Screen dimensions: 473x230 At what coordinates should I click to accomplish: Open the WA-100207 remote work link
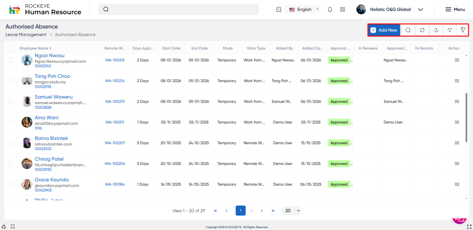(x=115, y=143)
